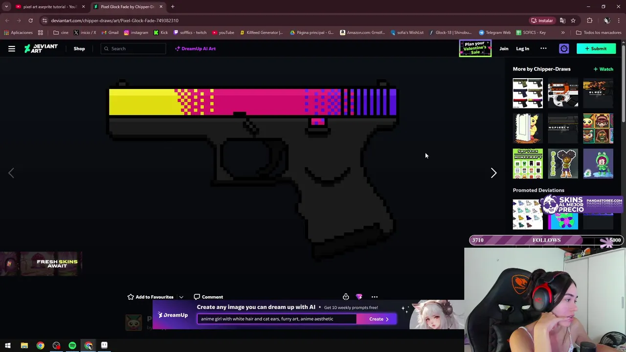This screenshot has width=626, height=352.
Task: Click the Log In link
Action: coord(522,48)
